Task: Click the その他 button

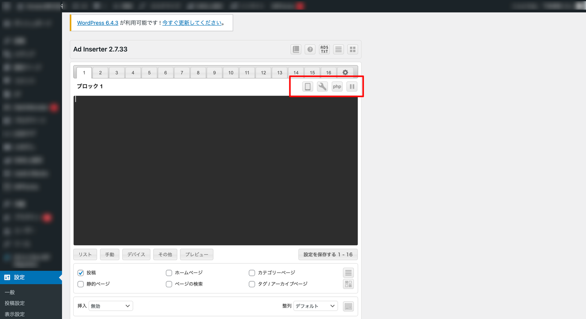Action: coord(165,255)
